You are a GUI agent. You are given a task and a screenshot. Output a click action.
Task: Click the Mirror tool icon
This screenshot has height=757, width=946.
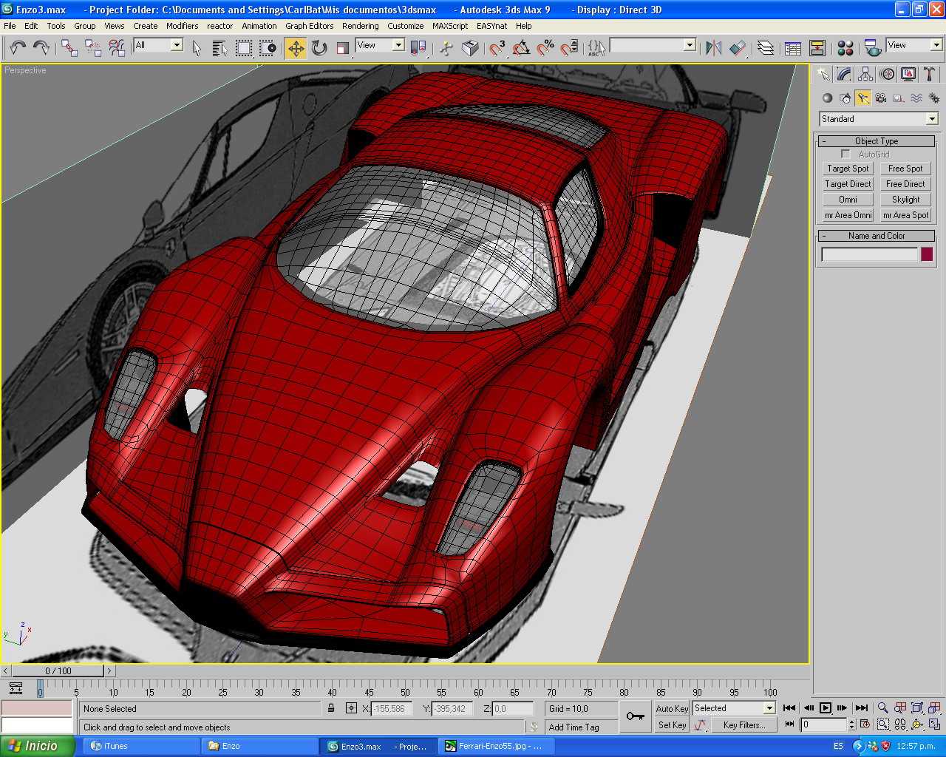click(713, 48)
